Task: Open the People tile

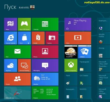Action: coord(18,79)
